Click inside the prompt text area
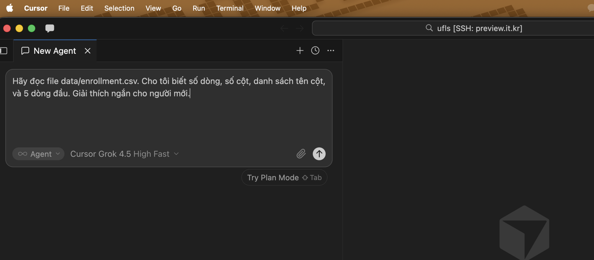Screen dimensions: 594x260 [x=169, y=109]
